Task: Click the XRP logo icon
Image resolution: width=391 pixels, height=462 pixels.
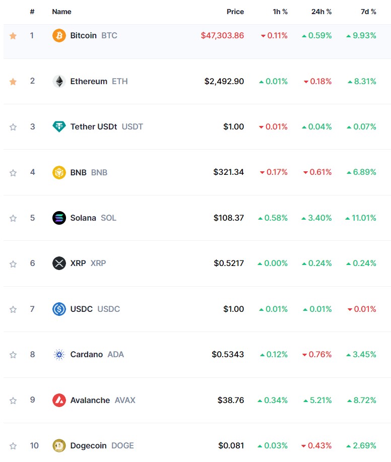Action: point(59,263)
